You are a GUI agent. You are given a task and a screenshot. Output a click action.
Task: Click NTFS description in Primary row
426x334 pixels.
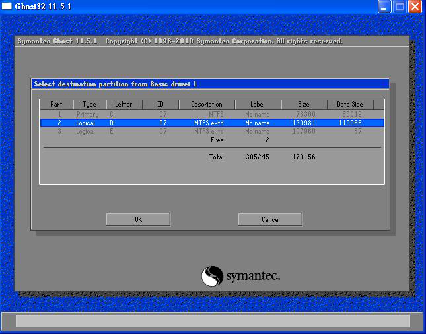click(x=216, y=114)
